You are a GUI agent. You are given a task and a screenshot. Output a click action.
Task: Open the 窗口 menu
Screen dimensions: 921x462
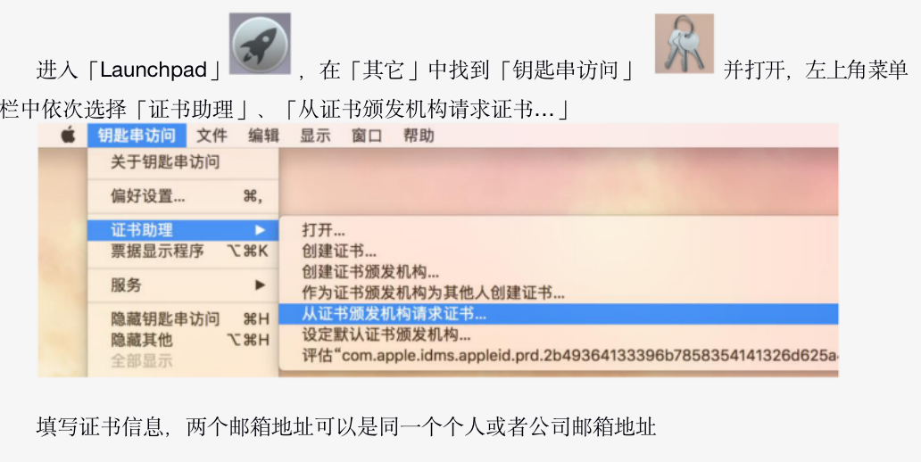[367, 136]
